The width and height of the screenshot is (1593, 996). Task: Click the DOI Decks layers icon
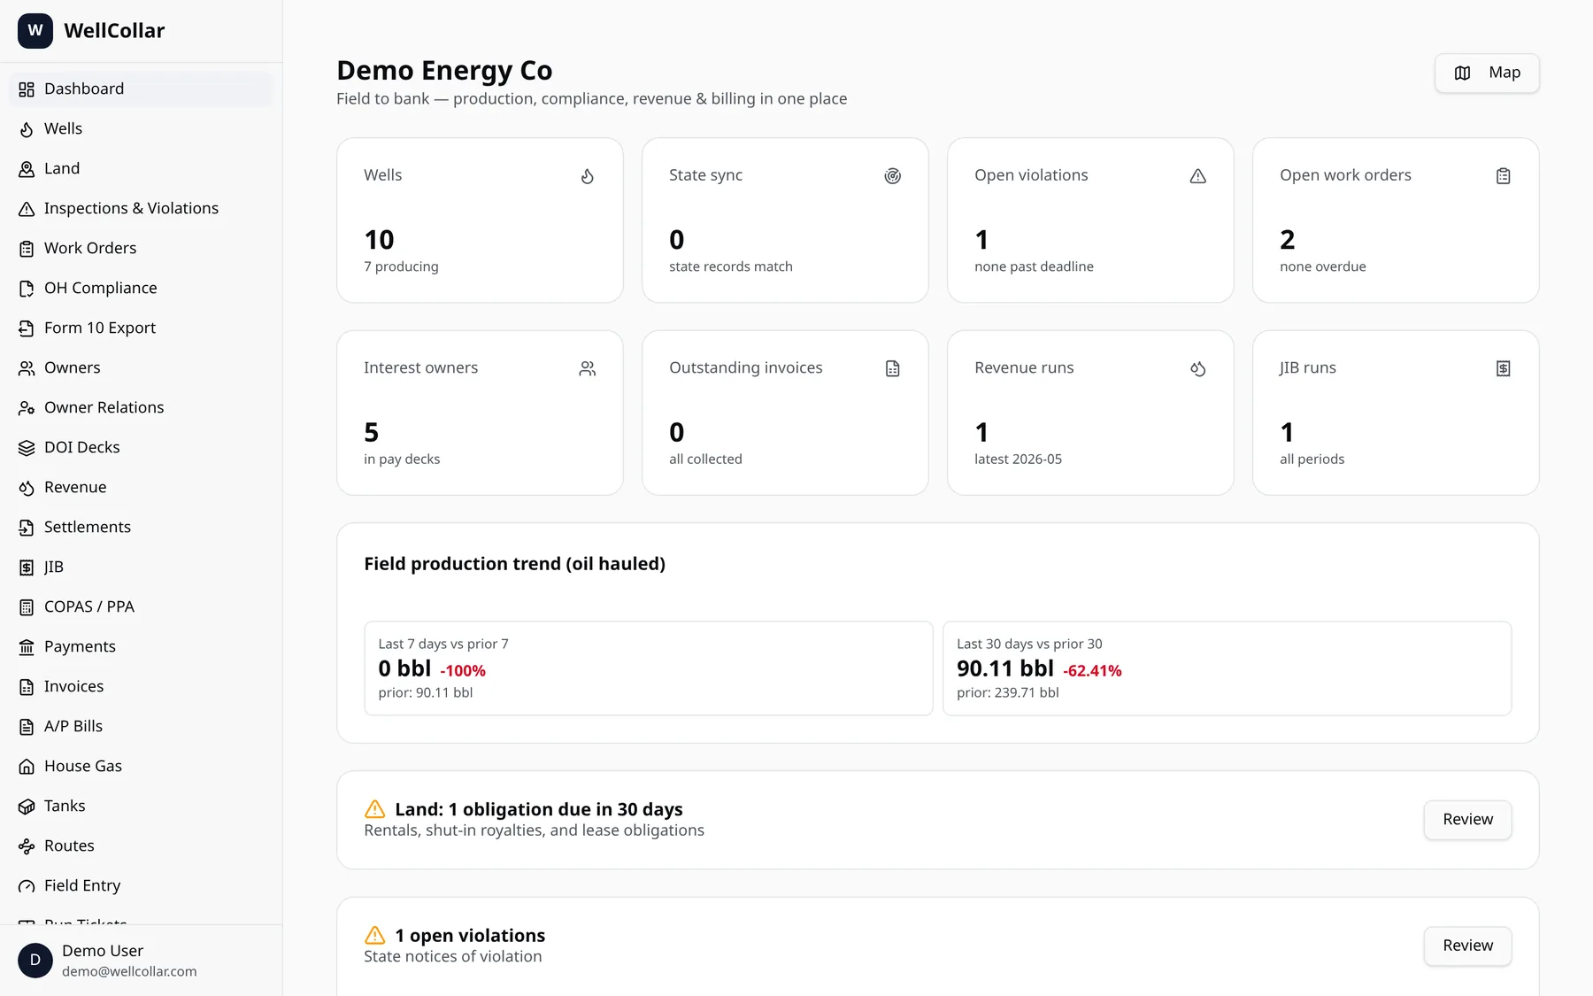[x=27, y=448]
